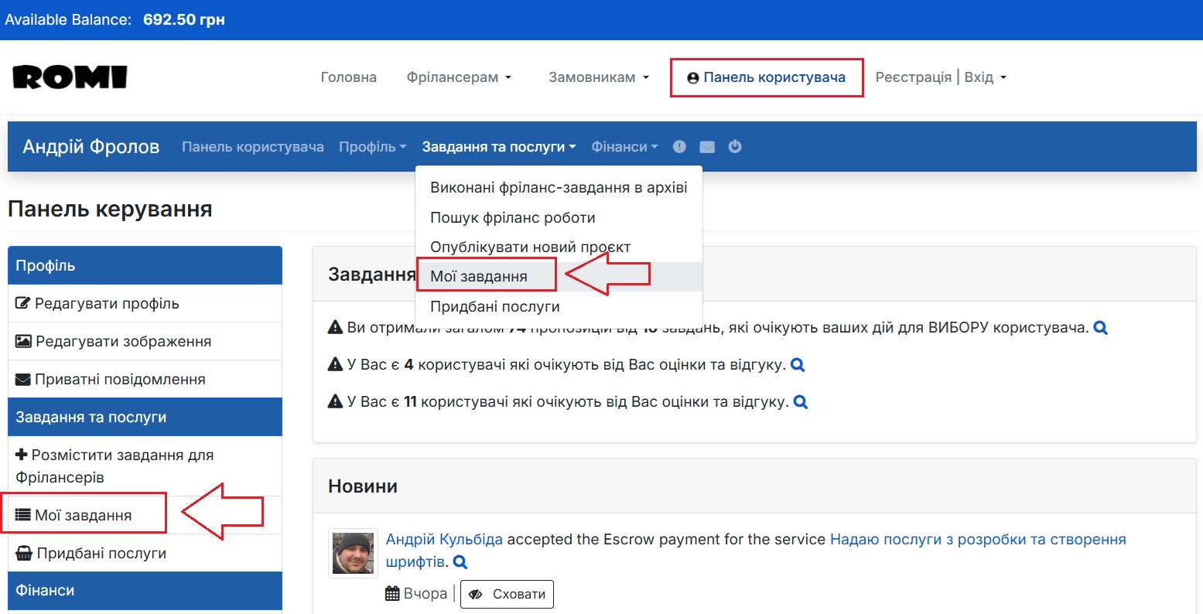
Task: Click the user icon in Панель користувача
Action: pos(692,77)
